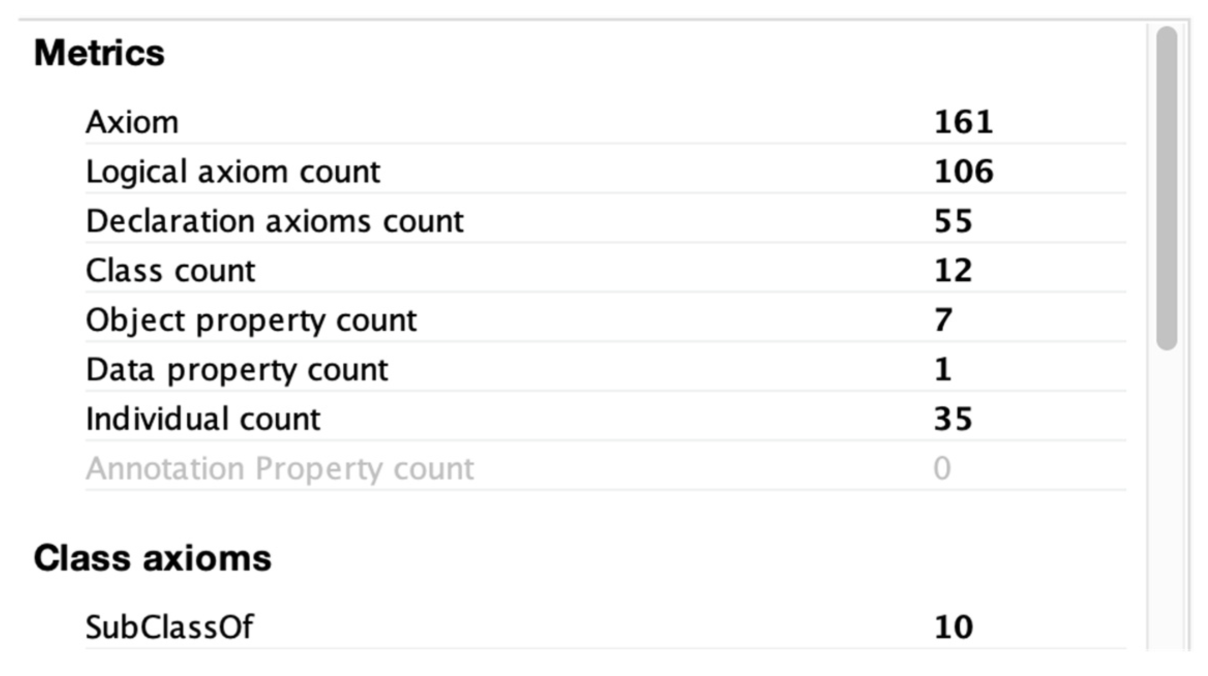Viewport: 1208px width, 676px height.
Task: Select the SubClassOf axiom row label
Action: [x=170, y=627]
